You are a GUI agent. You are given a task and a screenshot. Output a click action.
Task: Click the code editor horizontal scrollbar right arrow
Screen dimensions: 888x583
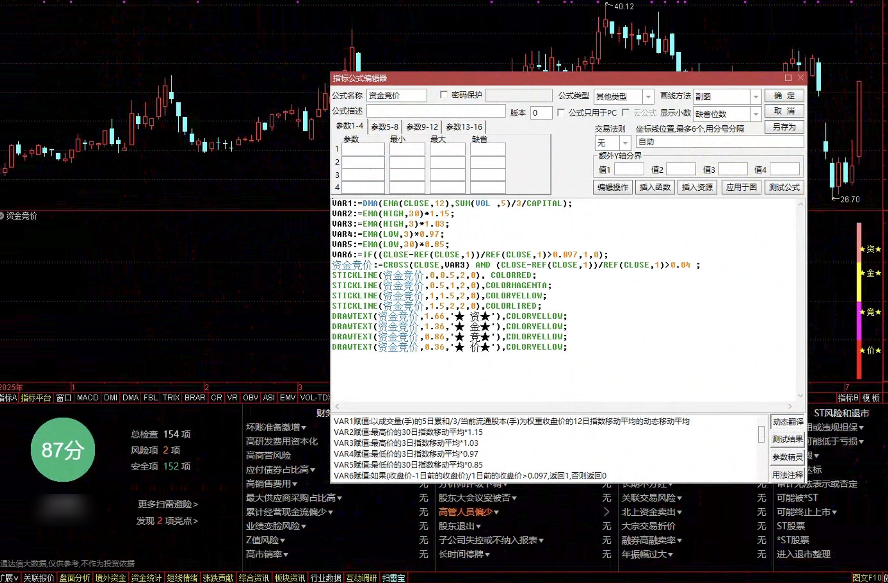point(790,406)
